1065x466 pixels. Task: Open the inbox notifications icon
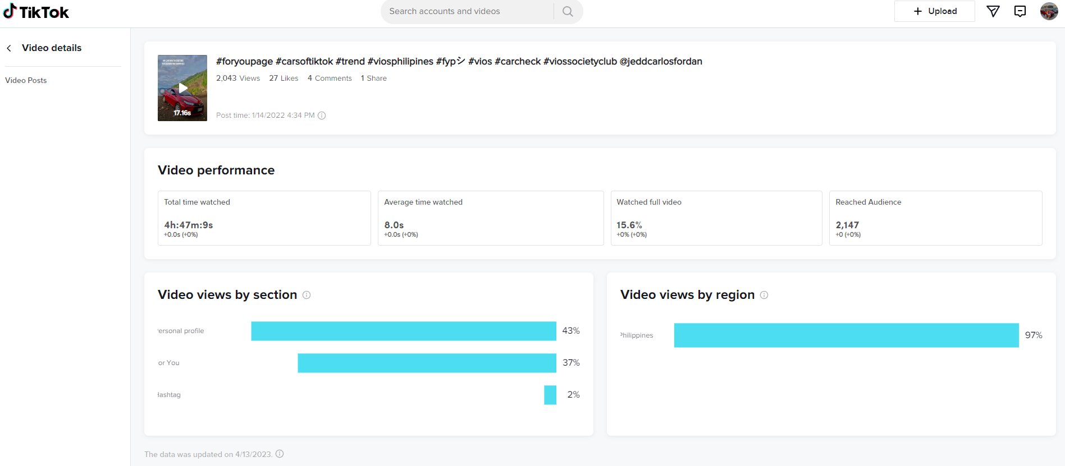(1020, 11)
